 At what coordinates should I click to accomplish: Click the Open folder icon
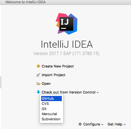point(38,84)
